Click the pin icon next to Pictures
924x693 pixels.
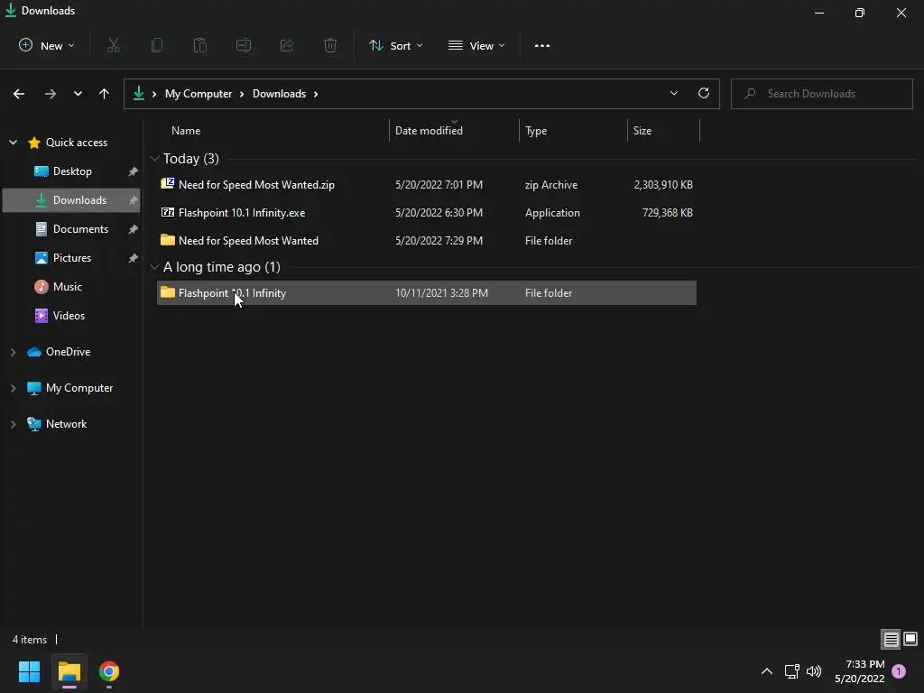pyautogui.click(x=134, y=258)
